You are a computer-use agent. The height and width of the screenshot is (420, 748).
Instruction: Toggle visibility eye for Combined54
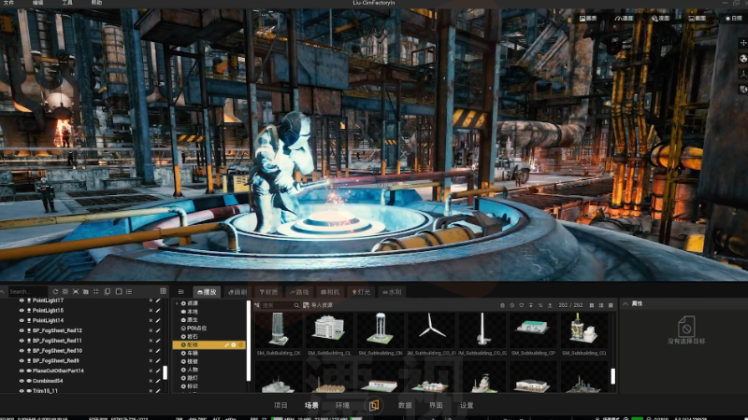click(22, 381)
